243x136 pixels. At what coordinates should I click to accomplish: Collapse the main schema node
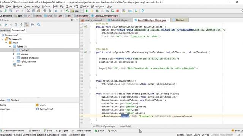point(6,43)
